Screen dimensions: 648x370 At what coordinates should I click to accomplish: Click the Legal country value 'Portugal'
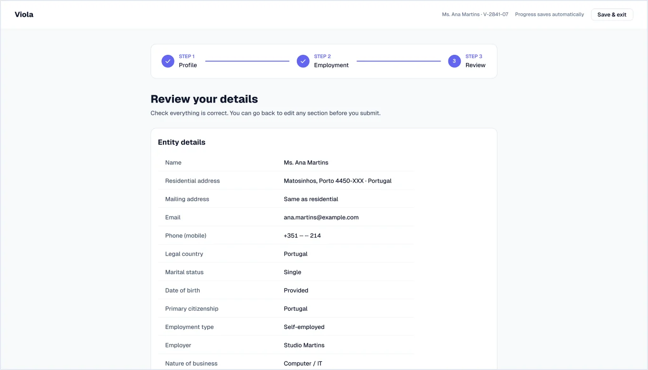coord(295,254)
